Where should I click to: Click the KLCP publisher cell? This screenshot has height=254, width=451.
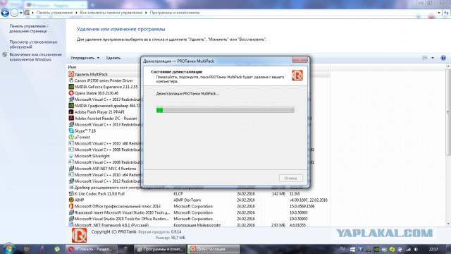click(x=178, y=194)
